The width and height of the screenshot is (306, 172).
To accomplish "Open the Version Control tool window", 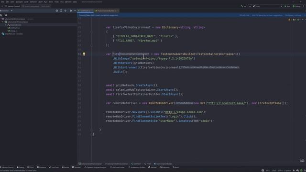I will coord(7,167).
